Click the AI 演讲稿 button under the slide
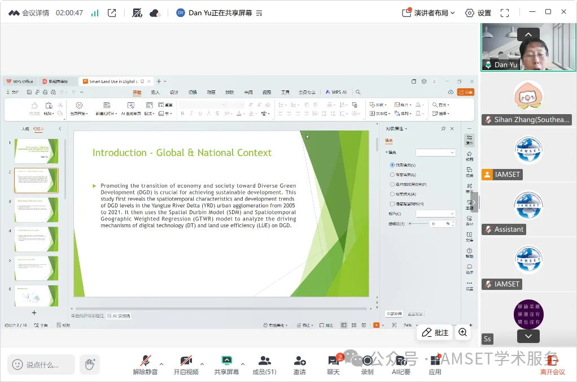This screenshot has height=382, width=577. tap(119, 316)
